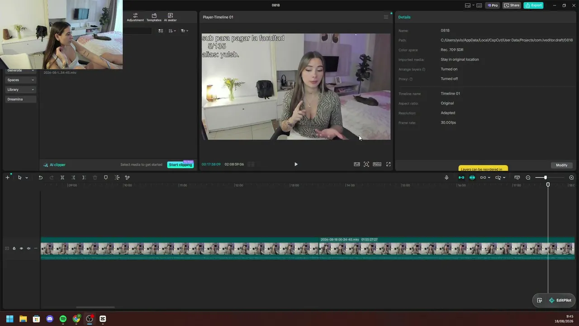The image size is (579, 326).
Task: Open the media sort dropdown
Action: 172,31
